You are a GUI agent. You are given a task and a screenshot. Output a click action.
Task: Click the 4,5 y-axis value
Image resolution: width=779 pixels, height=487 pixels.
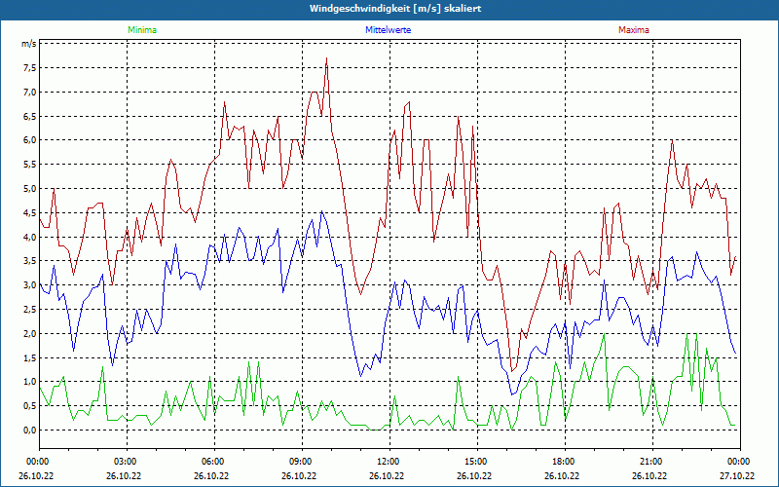pyautogui.click(x=30, y=212)
